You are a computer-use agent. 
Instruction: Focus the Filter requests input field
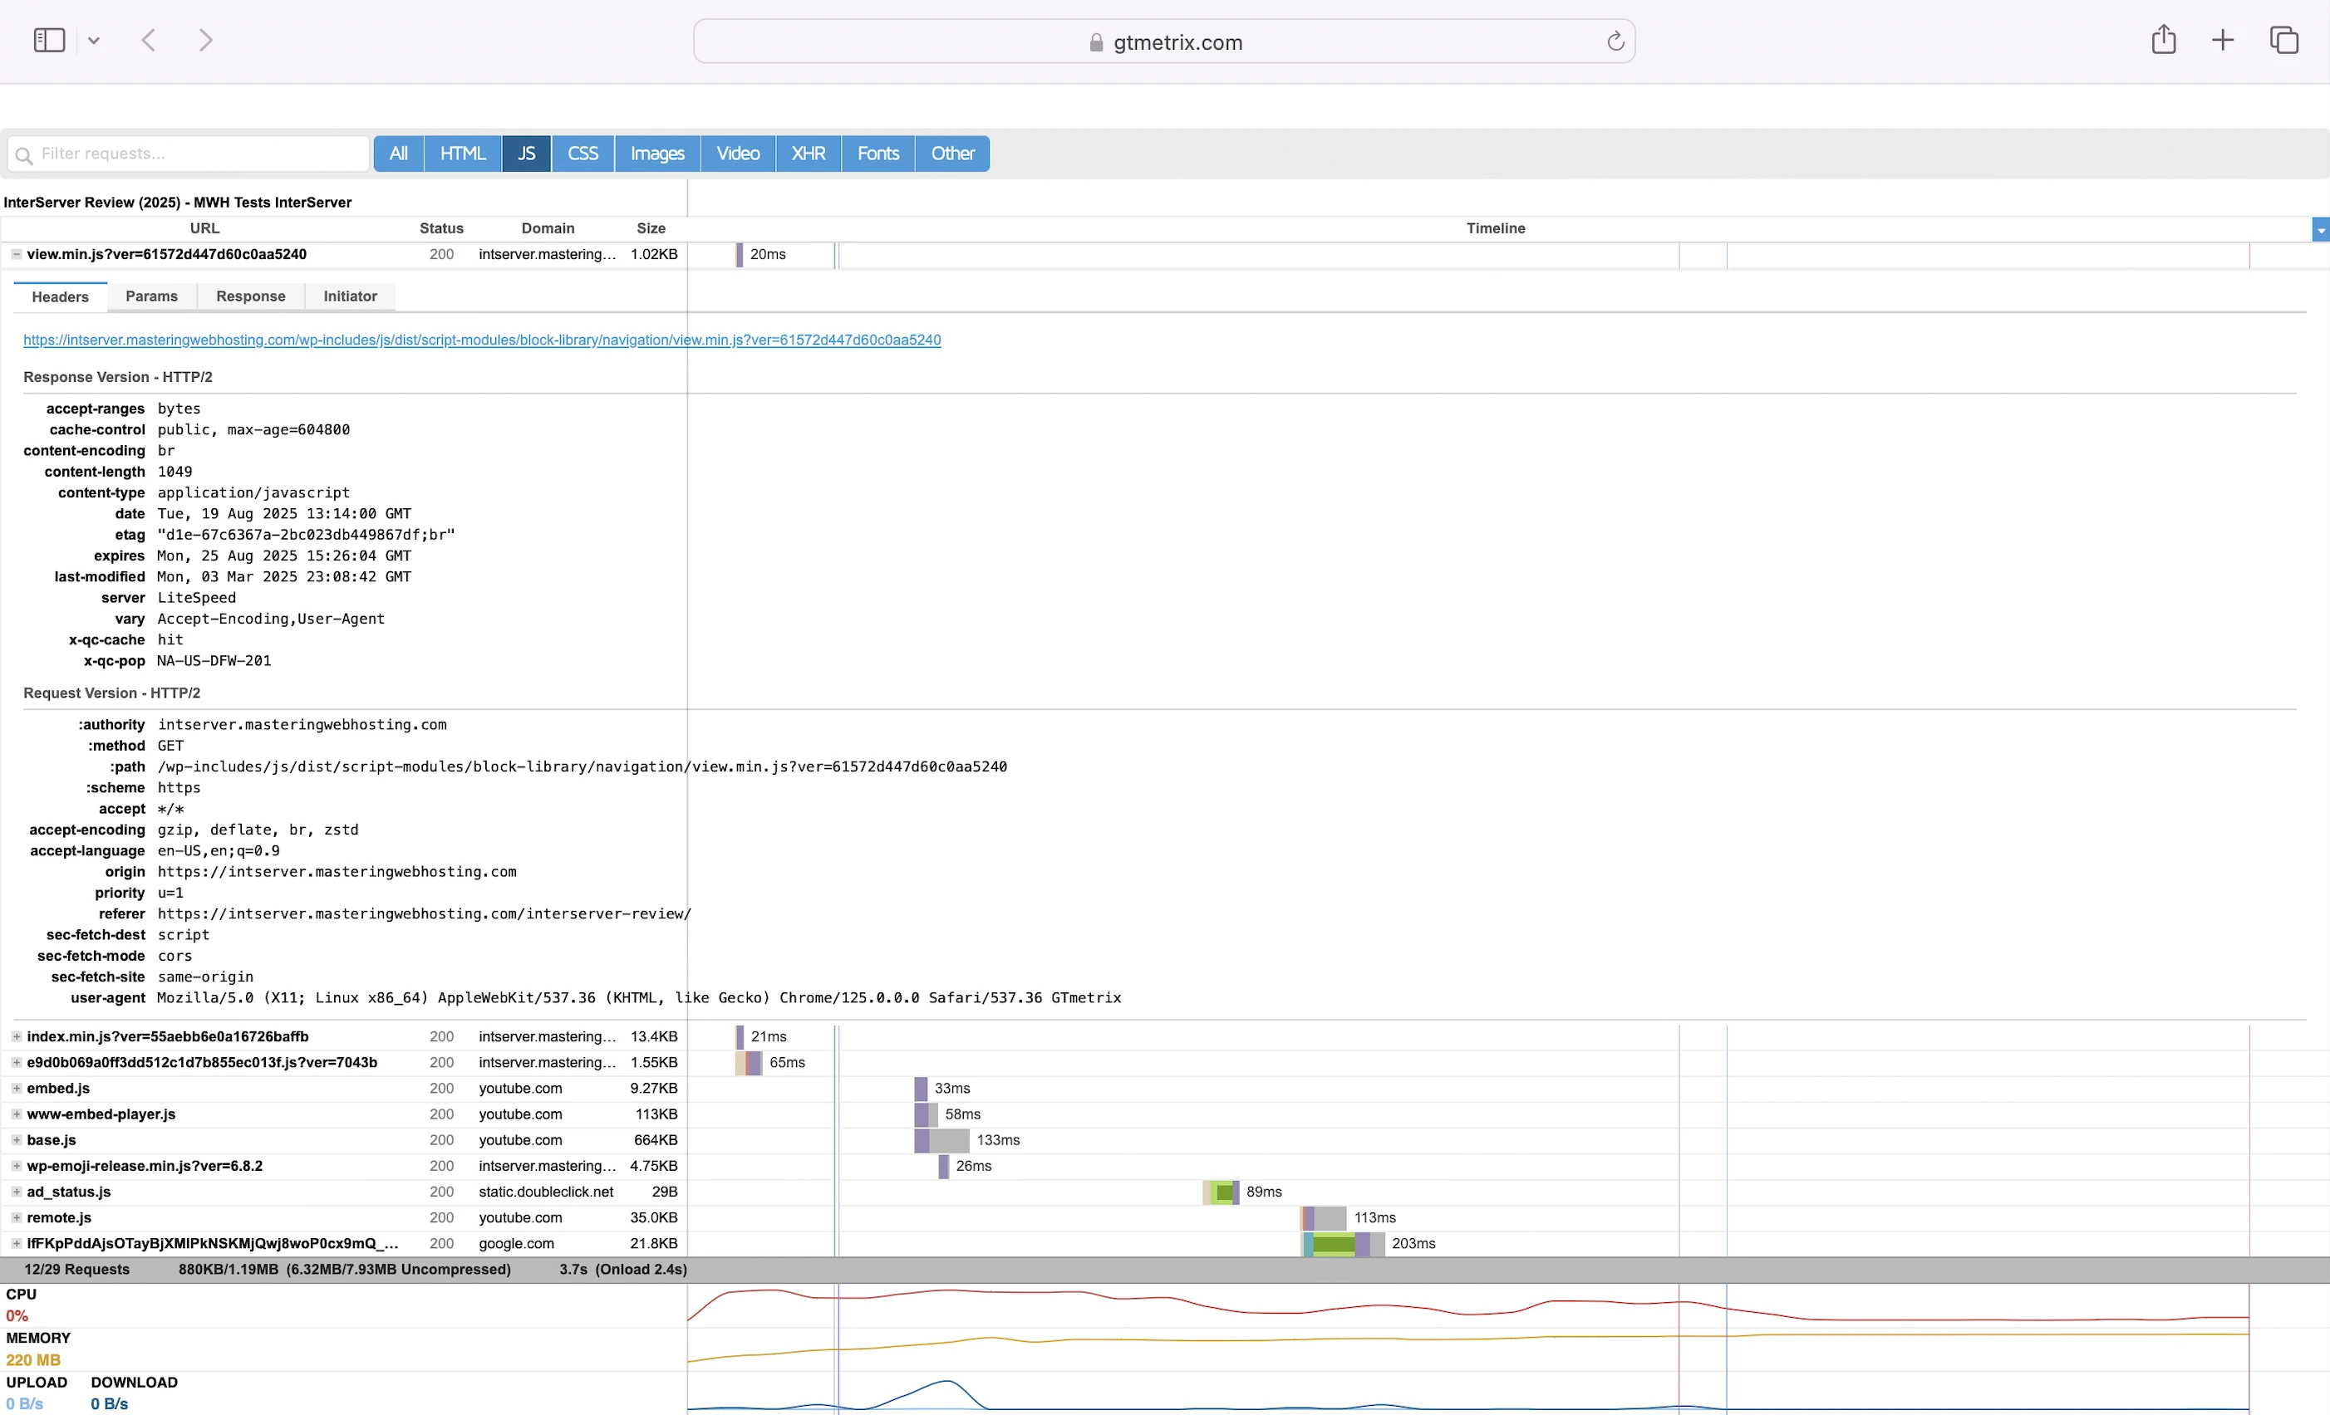[x=199, y=154]
